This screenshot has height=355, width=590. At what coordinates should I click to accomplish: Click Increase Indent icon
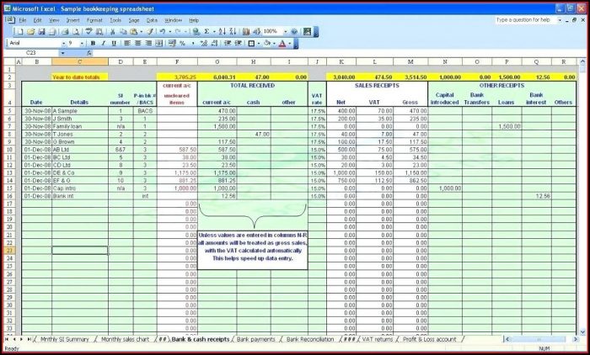pyautogui.click(x=238, y=44)
